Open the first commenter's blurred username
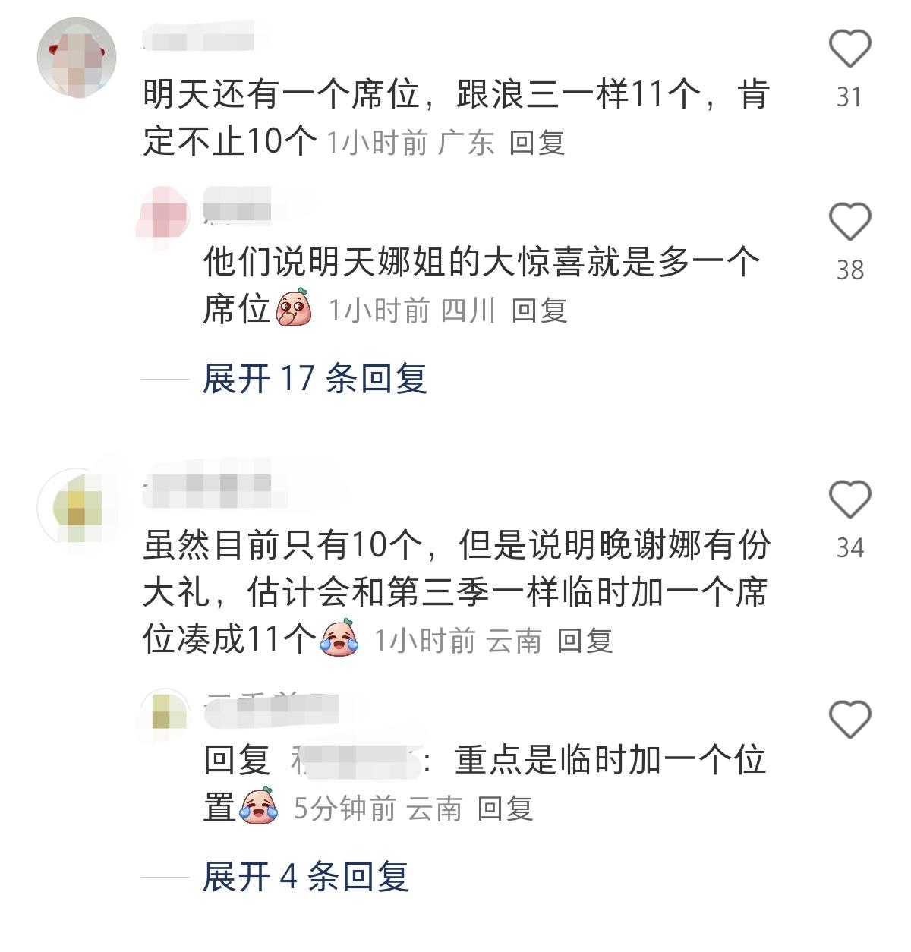Viewport: 911px width, 952px height. point(199,36)
